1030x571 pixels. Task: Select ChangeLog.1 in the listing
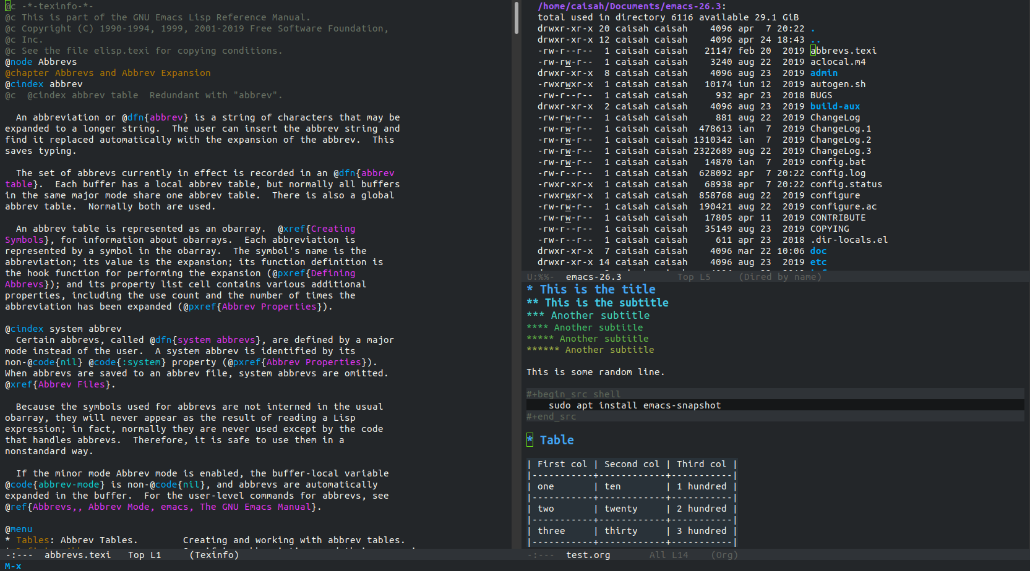pos(841,129)
